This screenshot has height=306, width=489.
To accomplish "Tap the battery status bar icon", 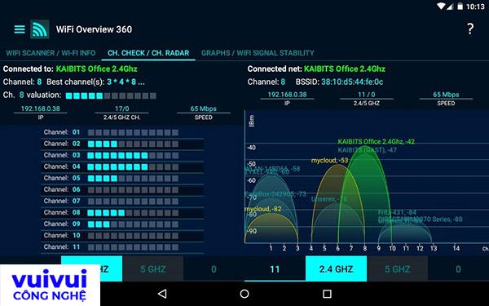I will click(x=460, y=7).
